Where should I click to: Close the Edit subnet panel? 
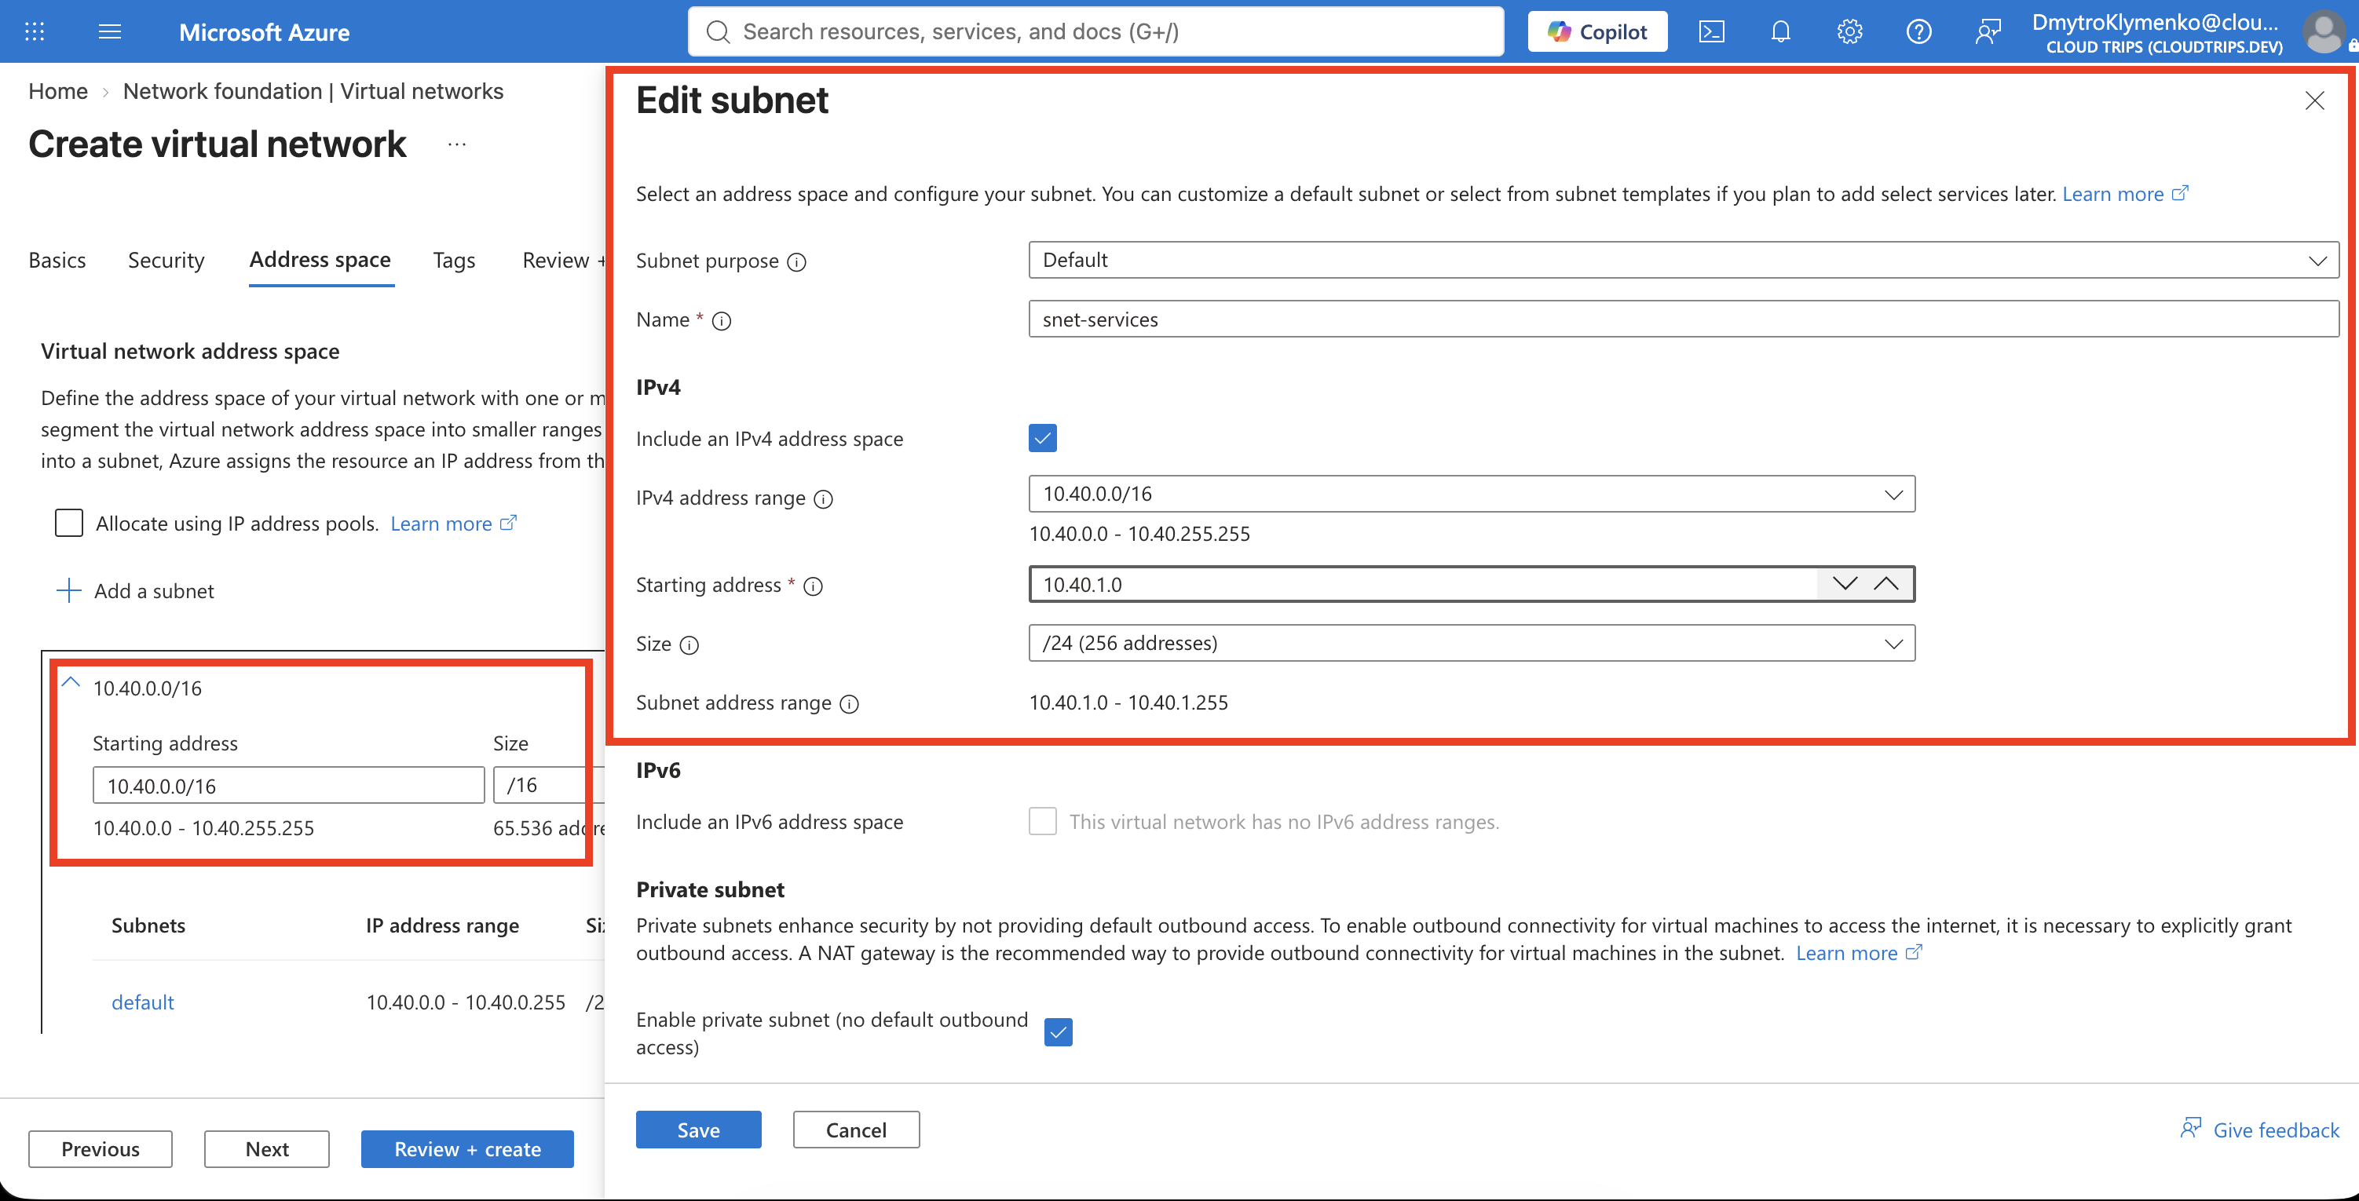2314,100
